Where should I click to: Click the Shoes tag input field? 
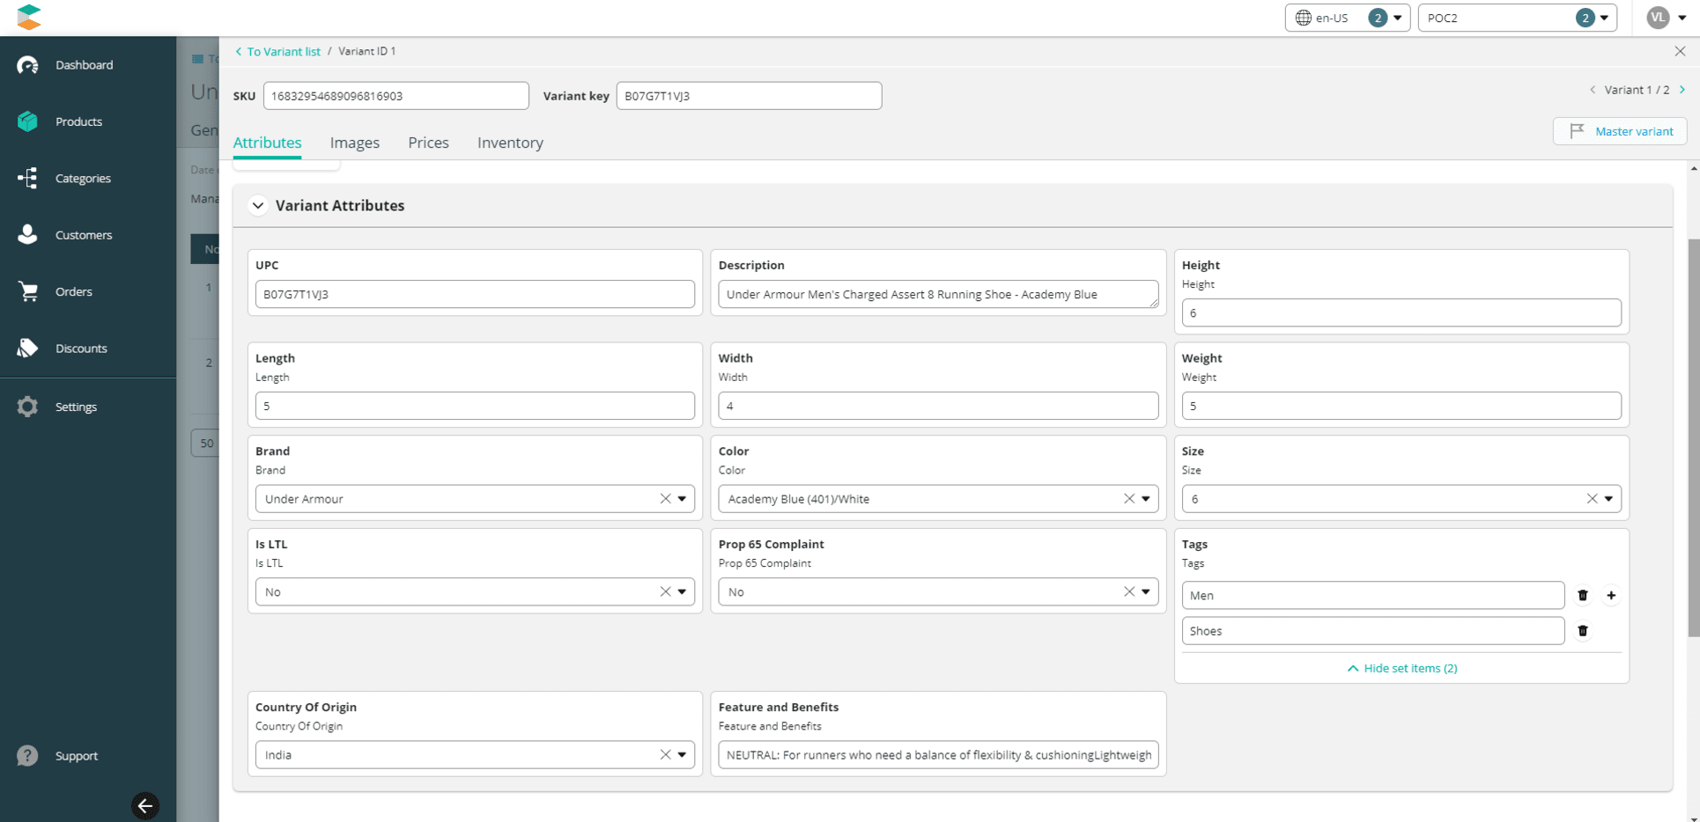coord(1373,631)
